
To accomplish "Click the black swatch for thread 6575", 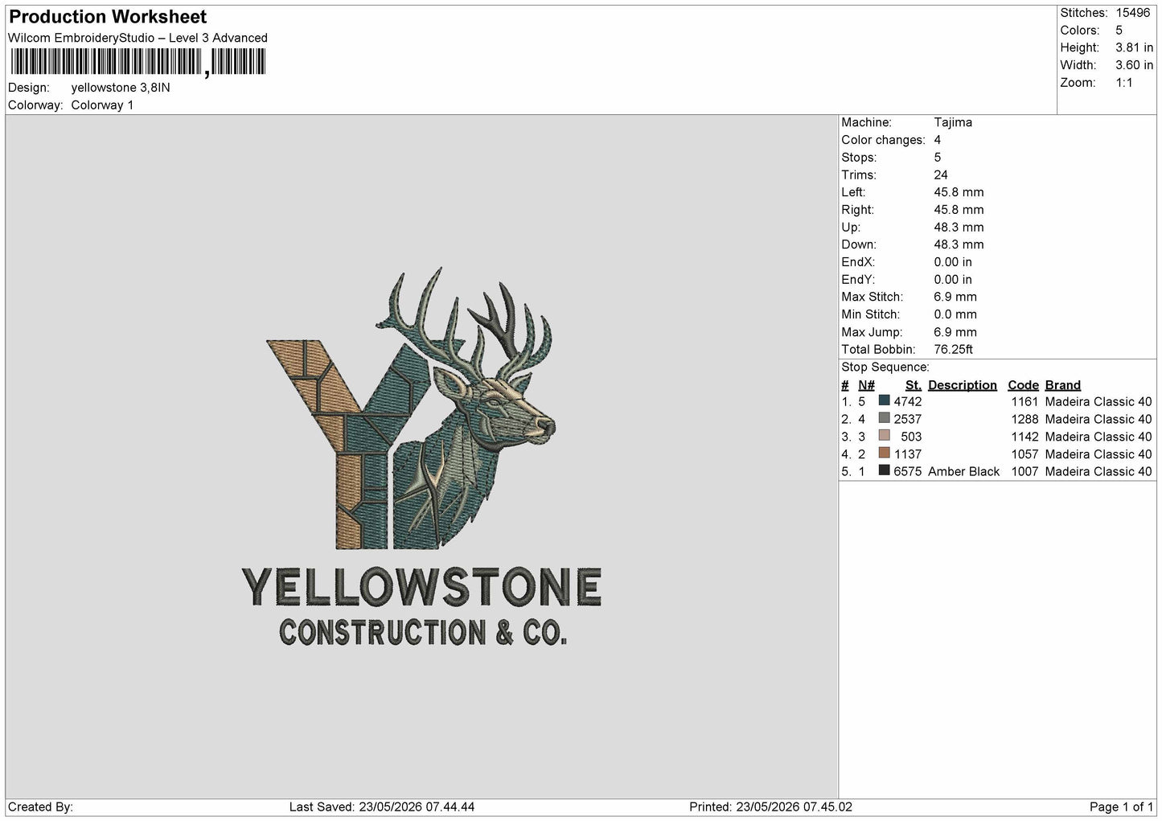I will pyautogui.click(x=885, y=471).
